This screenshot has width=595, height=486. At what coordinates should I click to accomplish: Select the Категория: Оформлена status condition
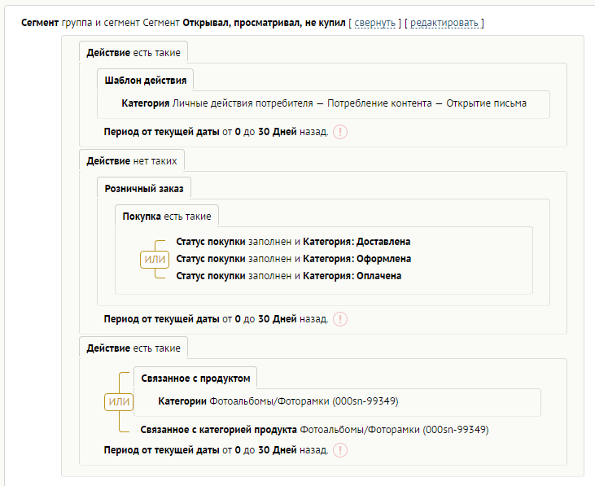click(293, 259)
